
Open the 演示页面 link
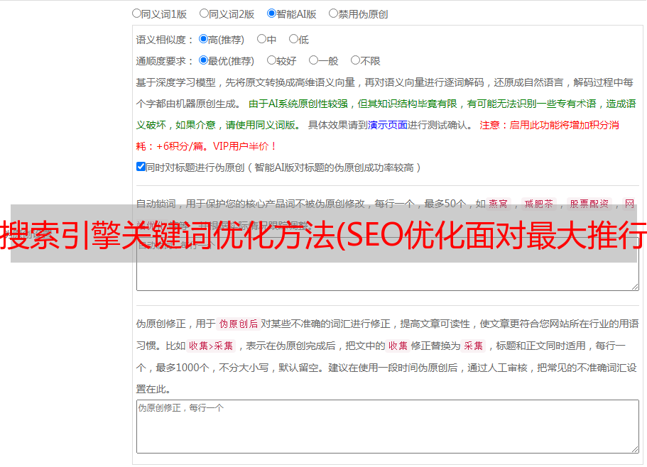(388, 125)
